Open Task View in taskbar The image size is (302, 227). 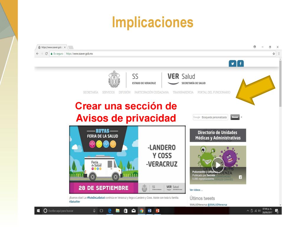pos(101,210)
